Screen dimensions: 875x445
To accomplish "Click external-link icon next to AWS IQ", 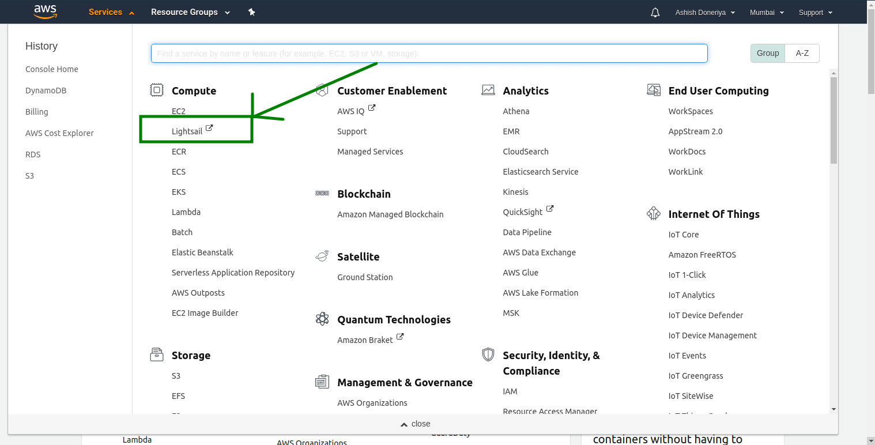I will click(372, 108).
